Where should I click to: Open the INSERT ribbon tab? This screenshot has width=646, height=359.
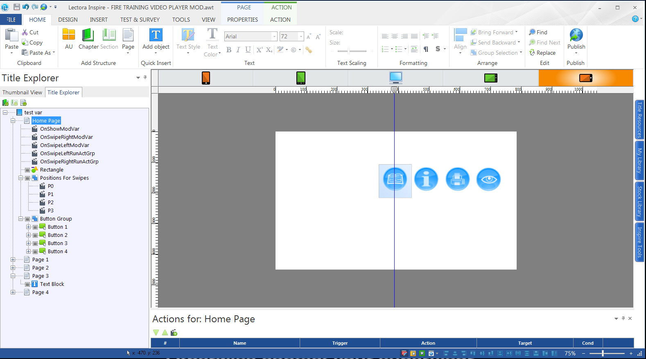coord(99,20)
